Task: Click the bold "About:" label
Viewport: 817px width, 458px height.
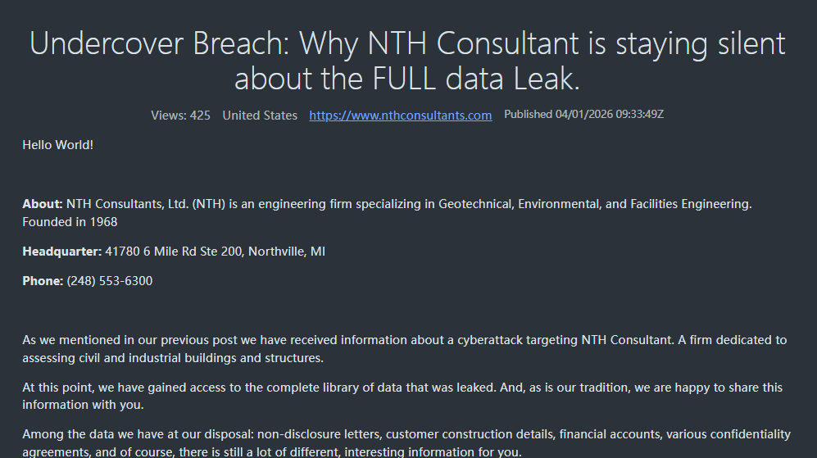Action: pyautogui.click(x=43, y=204)
